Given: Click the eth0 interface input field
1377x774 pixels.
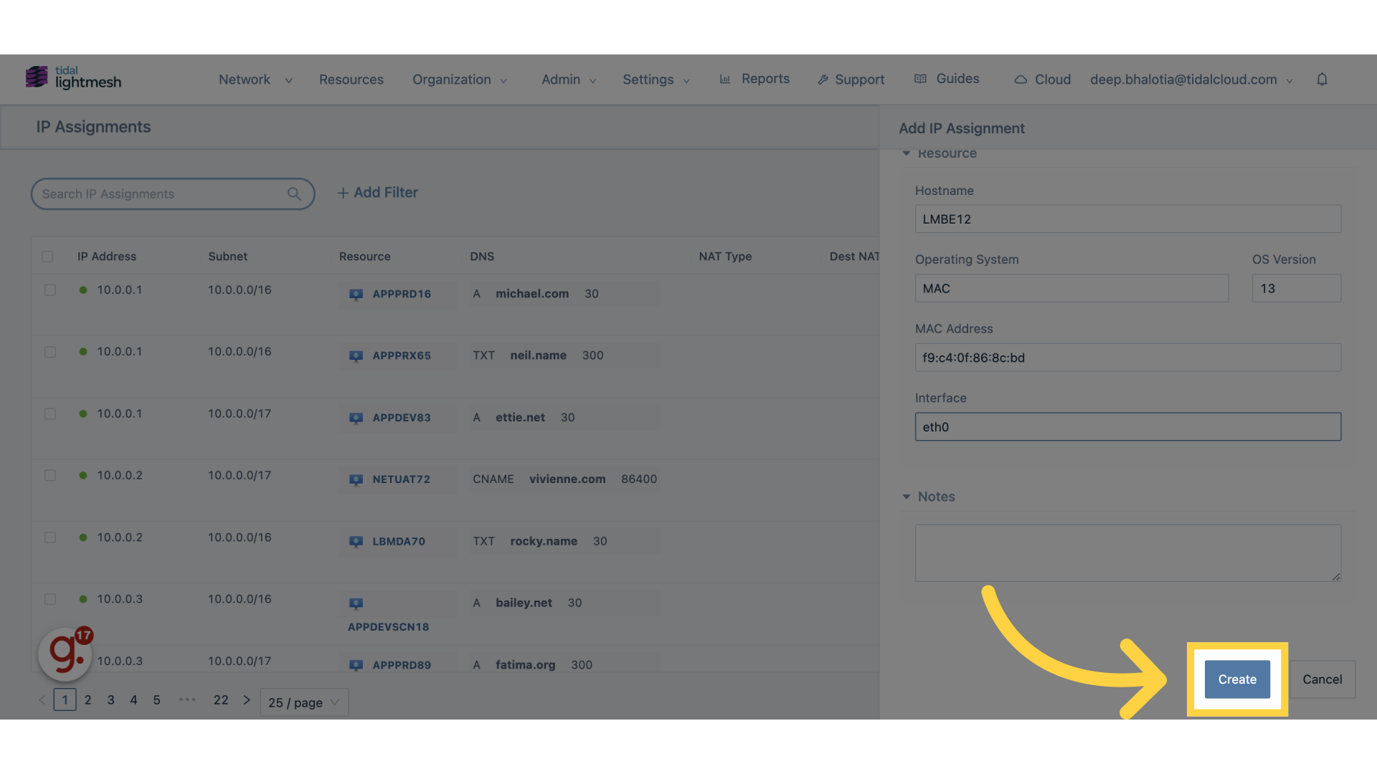Looking at the screenshot, I should tap(1127, 426).
